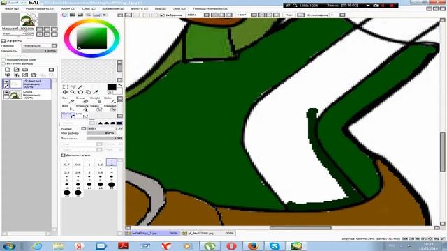Create a new layer folder
Image resolution: width=447 pixels, height=251 pixels.
coord(25,70)
